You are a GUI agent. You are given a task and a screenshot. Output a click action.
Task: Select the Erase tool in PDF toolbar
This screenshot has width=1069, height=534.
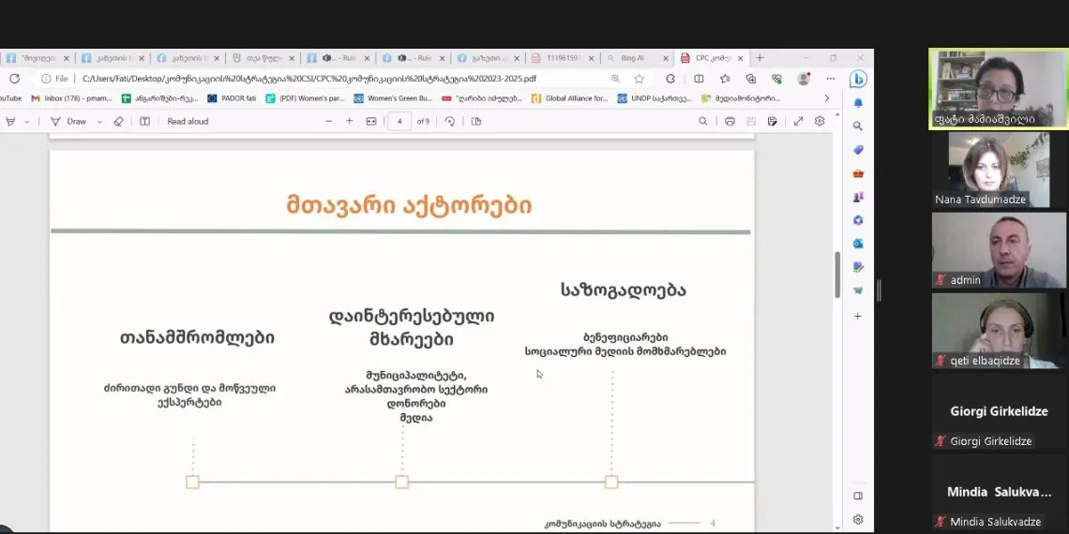click(x=118, y=121)
